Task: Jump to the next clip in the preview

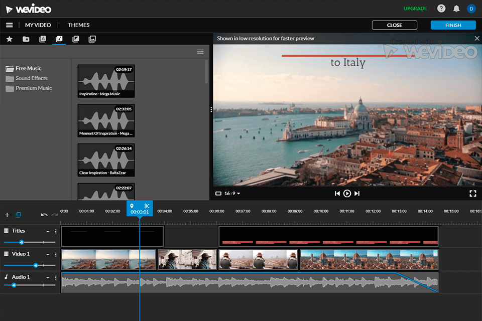Action: pyautogui.click(x=357, y=193)
